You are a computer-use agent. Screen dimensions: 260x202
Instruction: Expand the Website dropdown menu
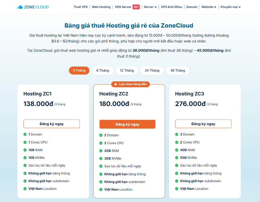click(x=209, y=7)
